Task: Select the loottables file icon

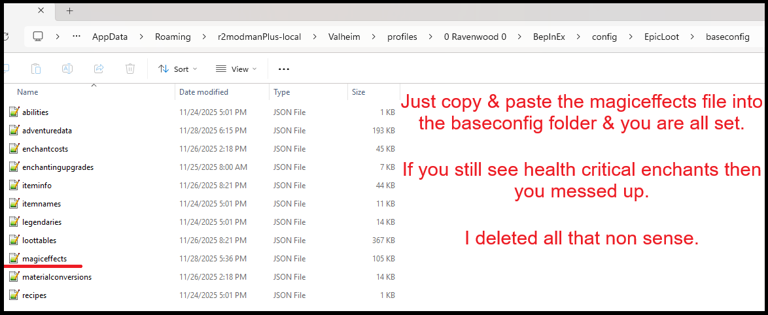Action: tap(14, 240)
